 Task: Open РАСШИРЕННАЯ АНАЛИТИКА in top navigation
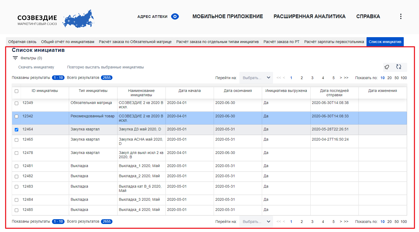pos(309,16)
